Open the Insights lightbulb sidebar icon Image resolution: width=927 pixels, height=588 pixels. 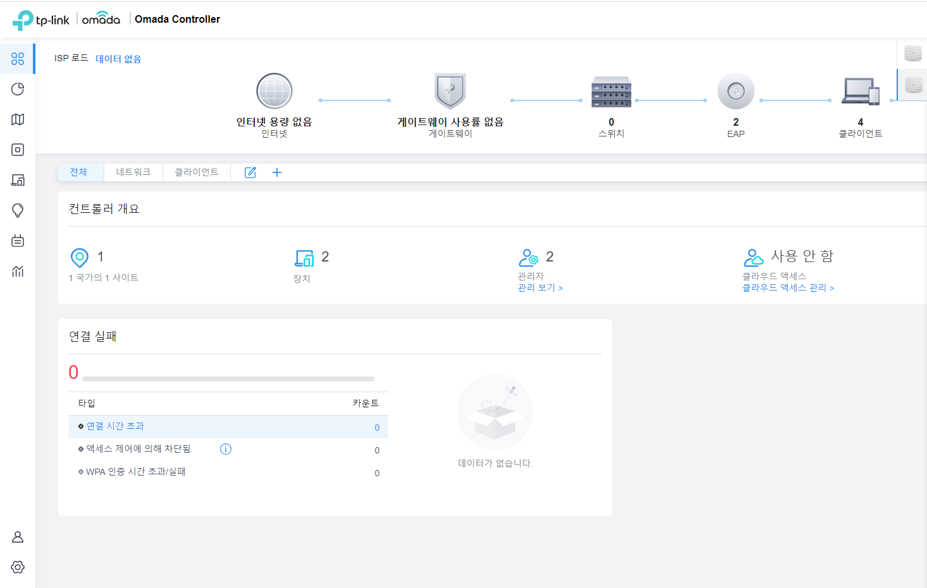pos(18,210)
